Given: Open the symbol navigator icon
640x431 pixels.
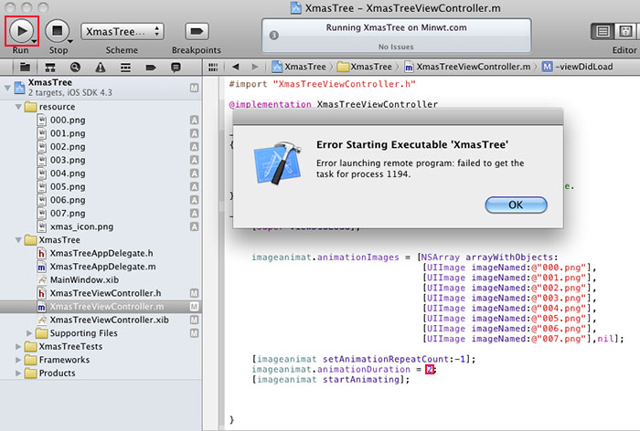Looking at the screenshot, I should [49, 67].
